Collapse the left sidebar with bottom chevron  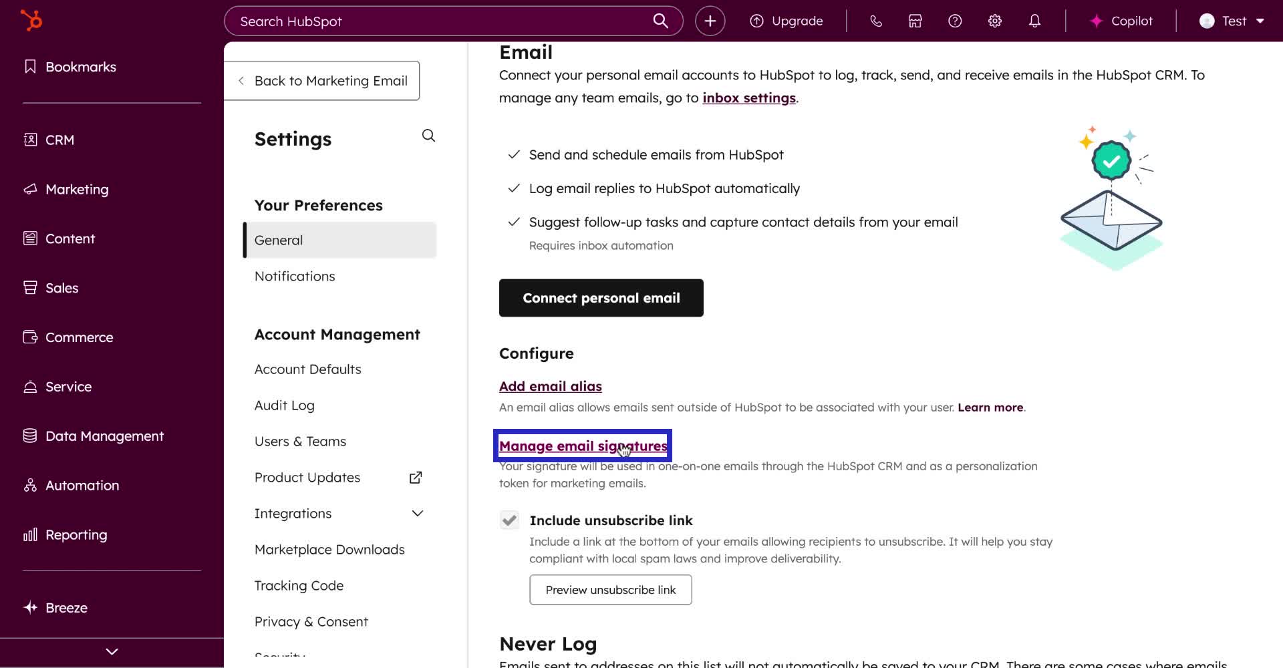111,651
